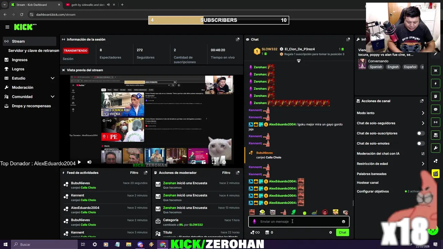The width and height of the screenshot is (443, 249).
Task: Click the camera icon in right sidebar
Action: 435,135
